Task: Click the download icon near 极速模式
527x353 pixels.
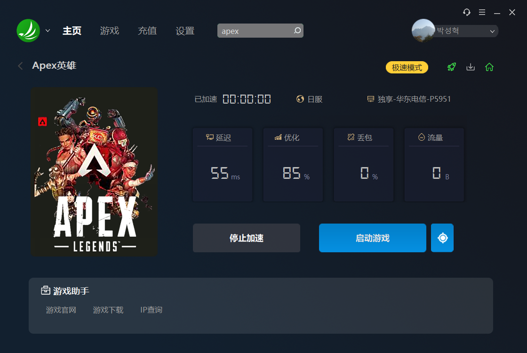Action: click(x=471, y=67)
